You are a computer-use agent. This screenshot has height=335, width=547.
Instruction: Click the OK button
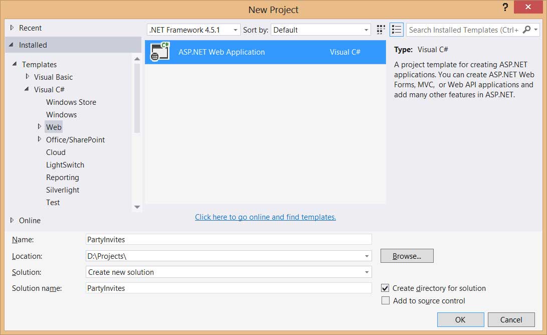pos(460,319)
